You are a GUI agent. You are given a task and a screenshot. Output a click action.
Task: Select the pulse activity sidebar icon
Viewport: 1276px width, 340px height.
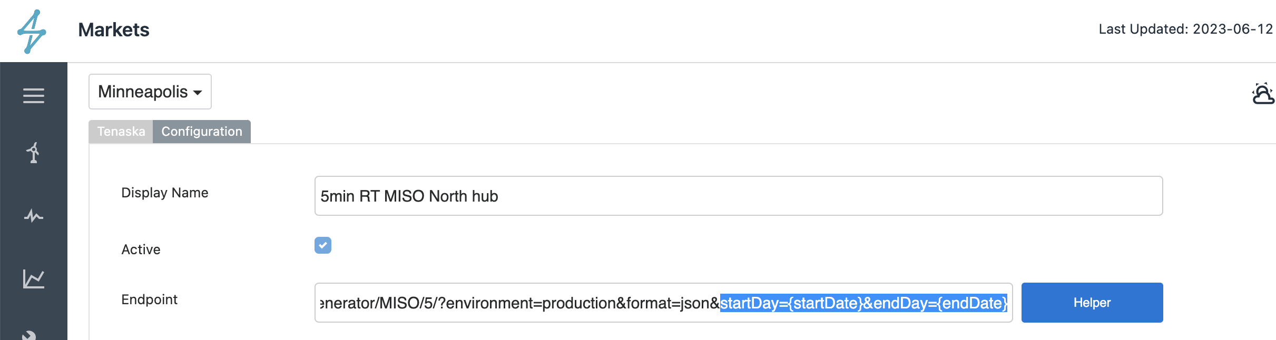(34, 216)
